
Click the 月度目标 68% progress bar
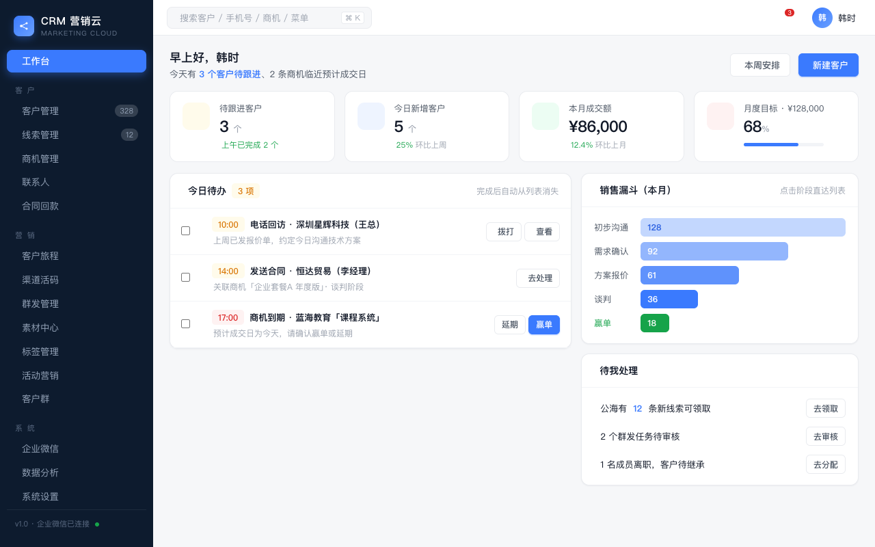pos(783,144)
